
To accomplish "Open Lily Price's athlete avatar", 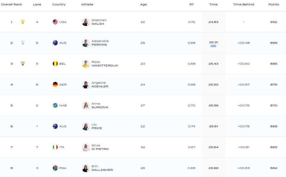I will (x=86, y=126).
